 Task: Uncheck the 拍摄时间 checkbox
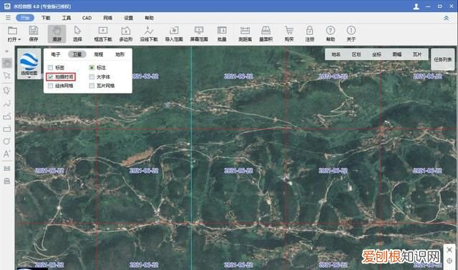tap(51, 76)
